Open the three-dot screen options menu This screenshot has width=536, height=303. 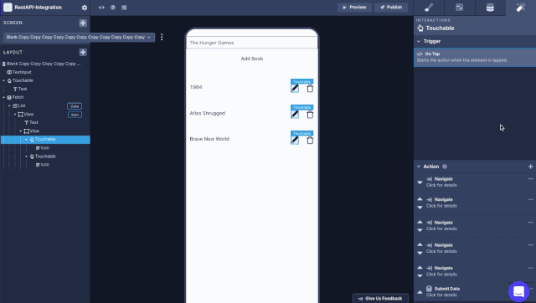[x=162, y=37]
